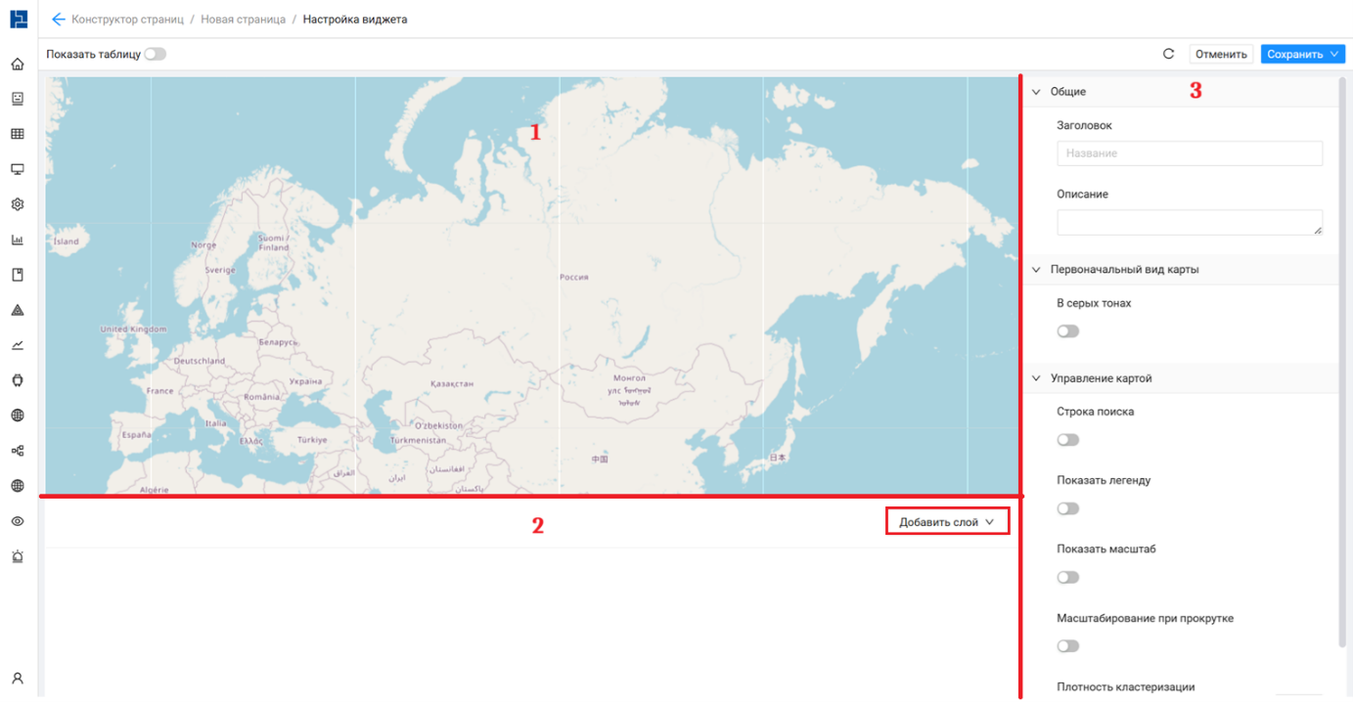Enable the Показать легенду switch
1353x702 pixels.
point(1067,508)
